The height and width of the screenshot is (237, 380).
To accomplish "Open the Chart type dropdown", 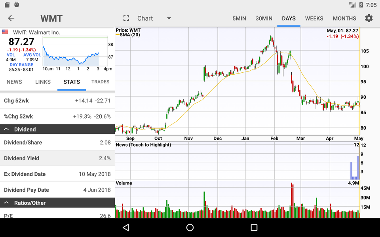I will [x=169, y=18].
